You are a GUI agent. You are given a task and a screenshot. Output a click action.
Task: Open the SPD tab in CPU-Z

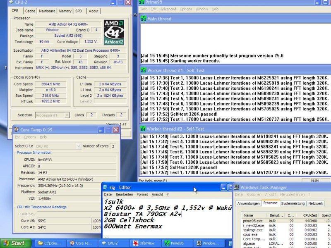[79, 11]
